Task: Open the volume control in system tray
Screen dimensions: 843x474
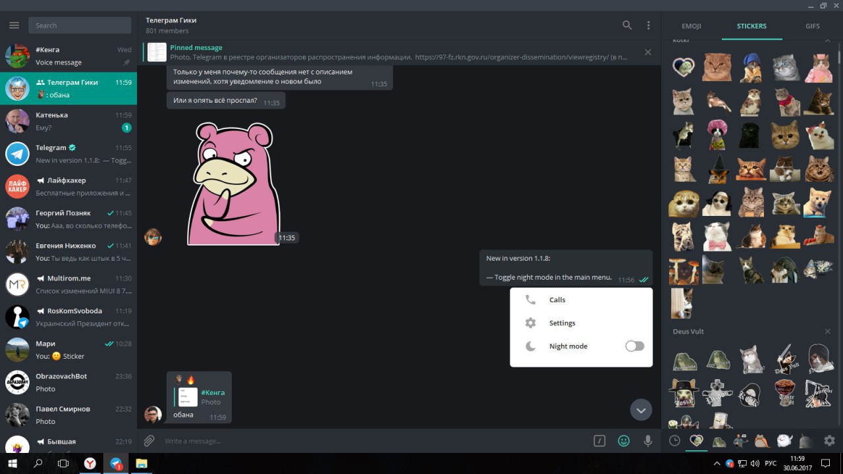Action: (754, 463)
